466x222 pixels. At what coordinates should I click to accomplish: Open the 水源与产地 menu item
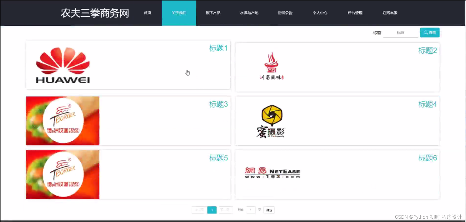(249, 13)
